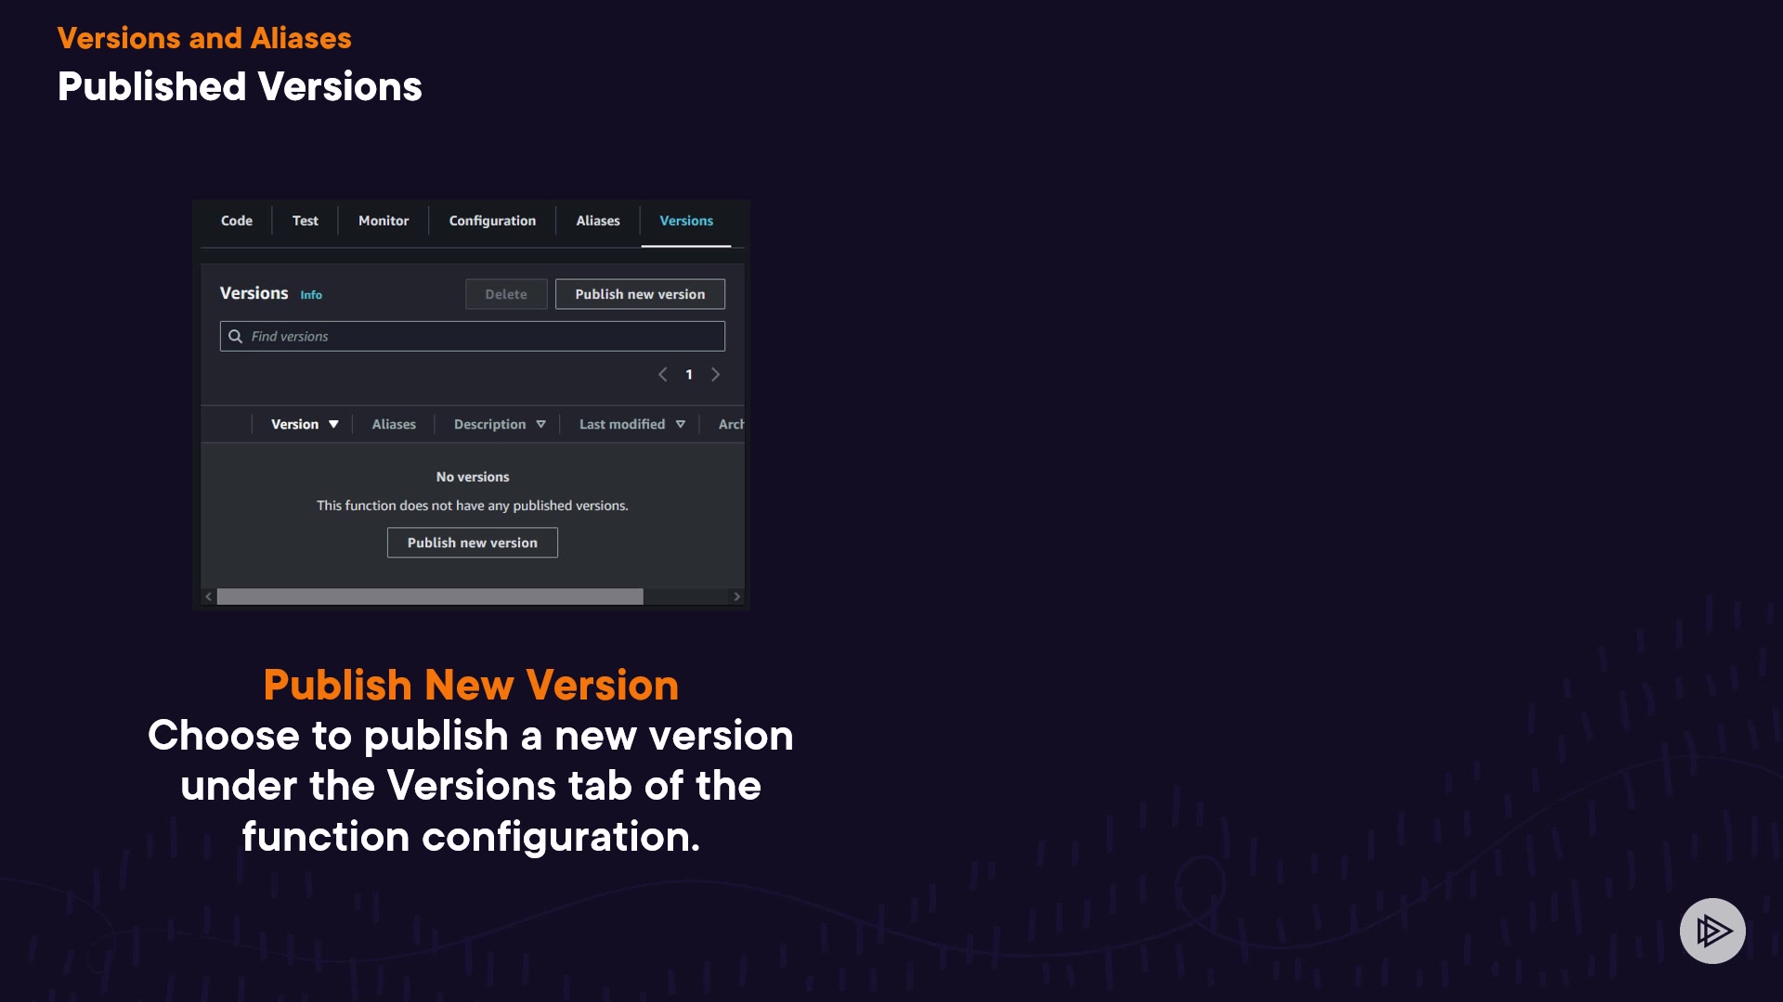Sort by Last modified column arrow
Image resolution: width=1783 pixels, height=1002 pixels.
tap(681, 424)
